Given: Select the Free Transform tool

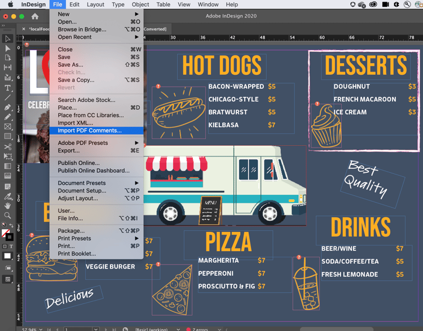Looking at the screenshot, I should pyautogui.click(x=7, y=156).
